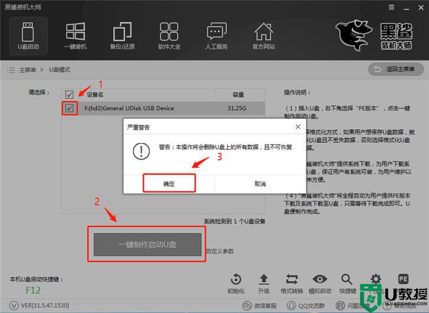Click the gear settings icon in the bottom toolbar
Image resolution: width=429 pixels, height=313 pixels.
[x=376, y=280]
